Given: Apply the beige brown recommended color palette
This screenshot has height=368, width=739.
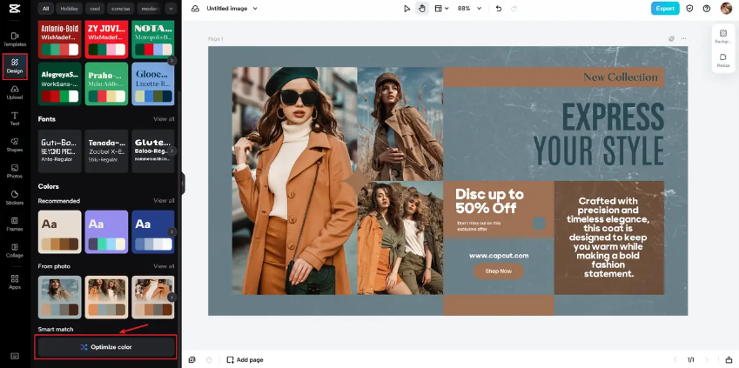Looking at the screenshot, I should pyautogui.click(x=59, y=231).
